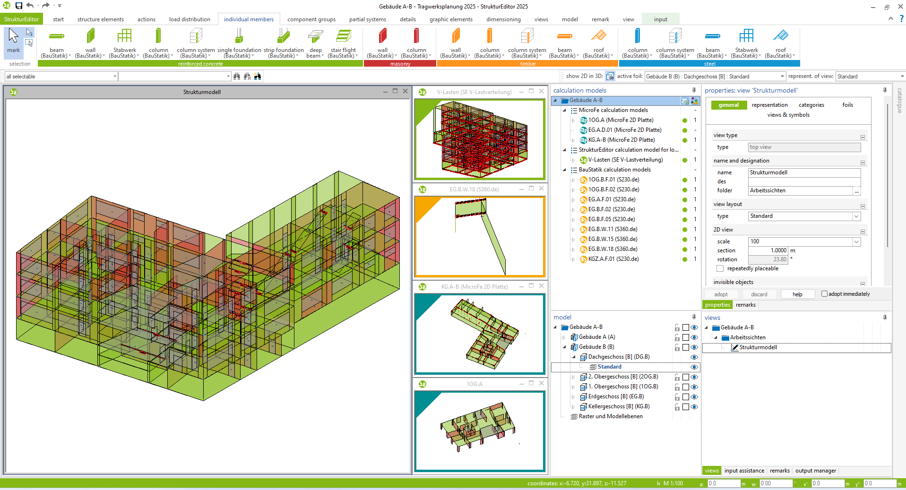The image size is (906, 490).
Task: Switch to the representation properties tab
Action: tap(769, 105)
